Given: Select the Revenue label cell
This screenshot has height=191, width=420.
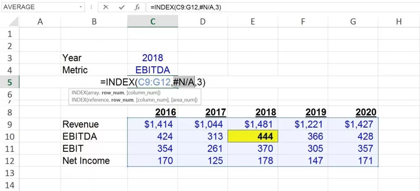Looking at the screenshot, I should pyautogui.click(x=94, y=124).
